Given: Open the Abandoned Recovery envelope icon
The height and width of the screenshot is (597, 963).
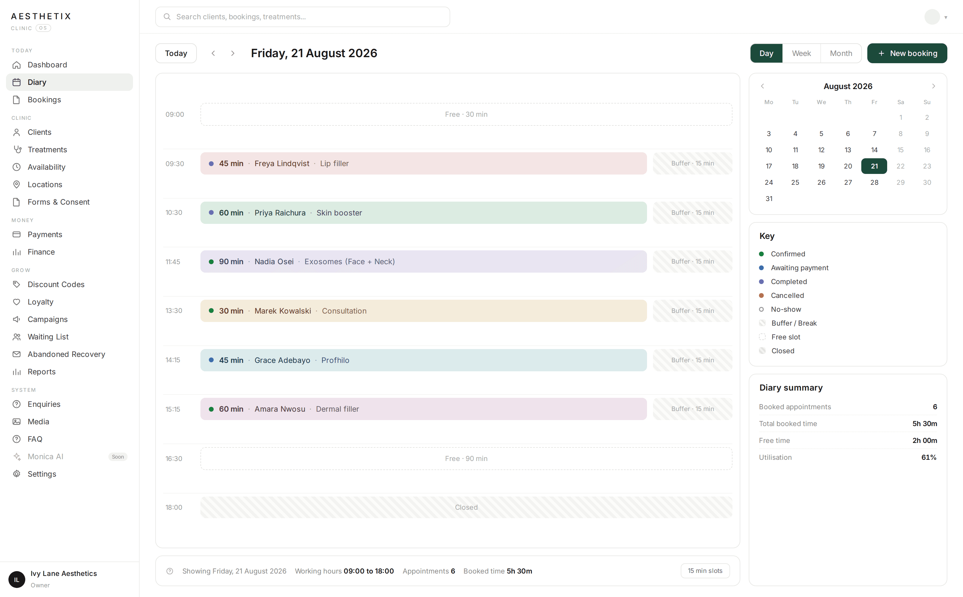Looking at the screenshot, I should coord(17,354).
